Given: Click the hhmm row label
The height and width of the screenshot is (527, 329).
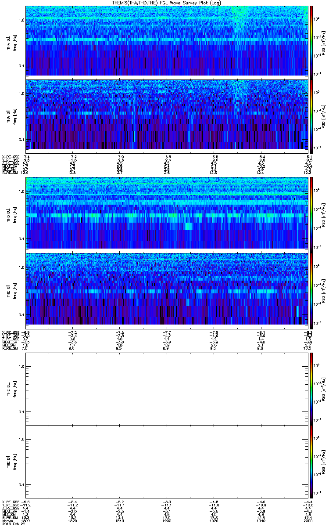Looking at the screenshot, I should point(7,520).
